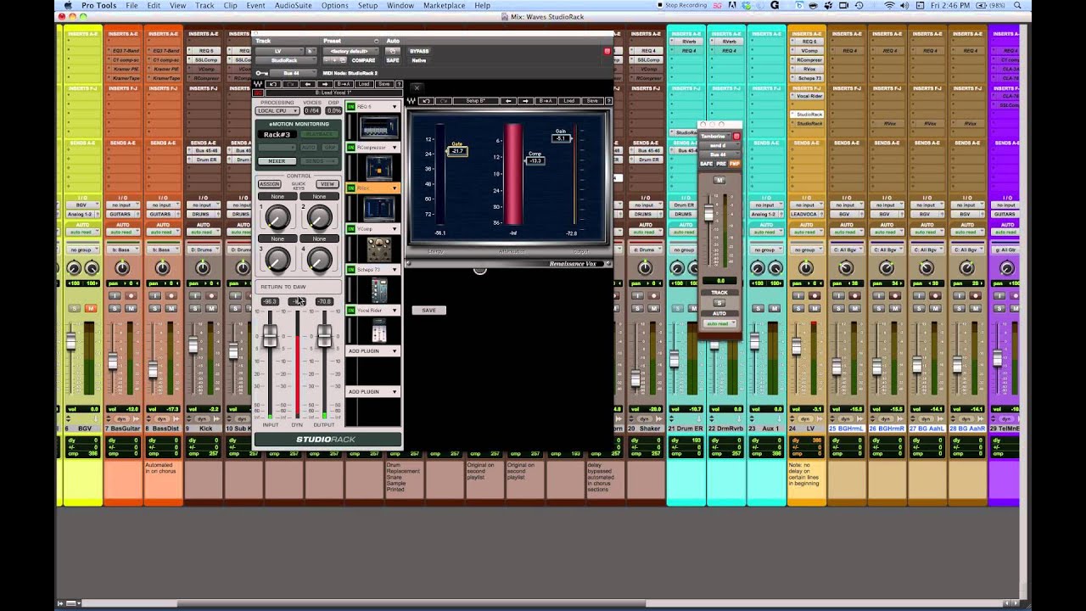Click the Tamborine send level fader
The height and width of the screenshot is (611, 1086).
[708, 212]
